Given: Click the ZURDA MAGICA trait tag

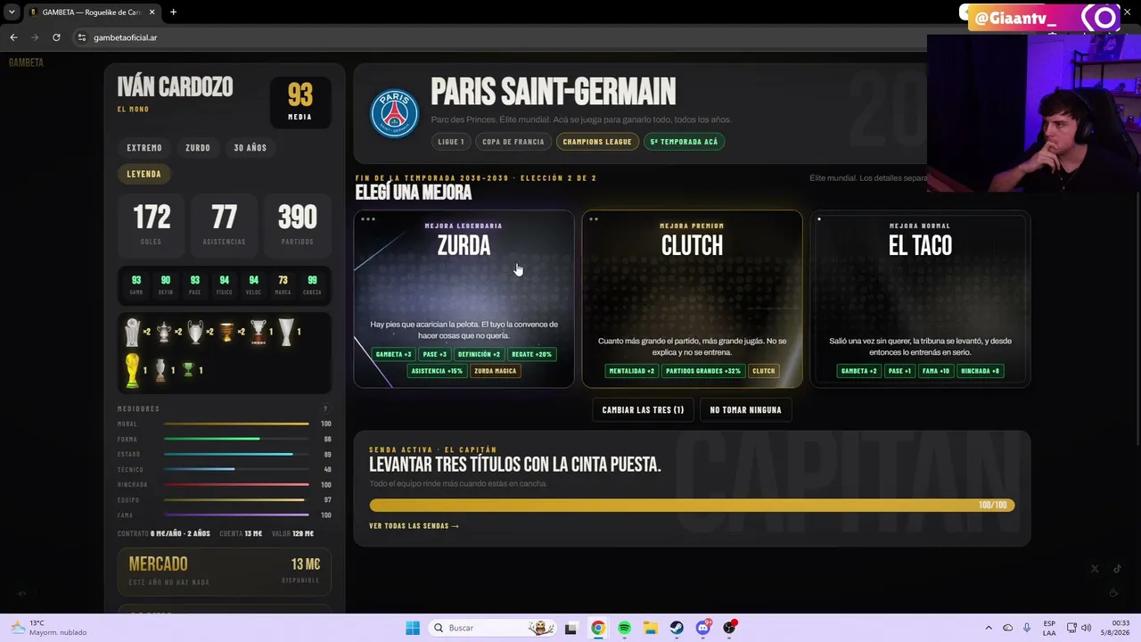Looking at the screenshot, I should 495,371.
